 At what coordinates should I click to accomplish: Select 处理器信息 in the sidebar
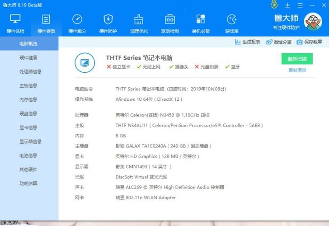tap(29, 71)
